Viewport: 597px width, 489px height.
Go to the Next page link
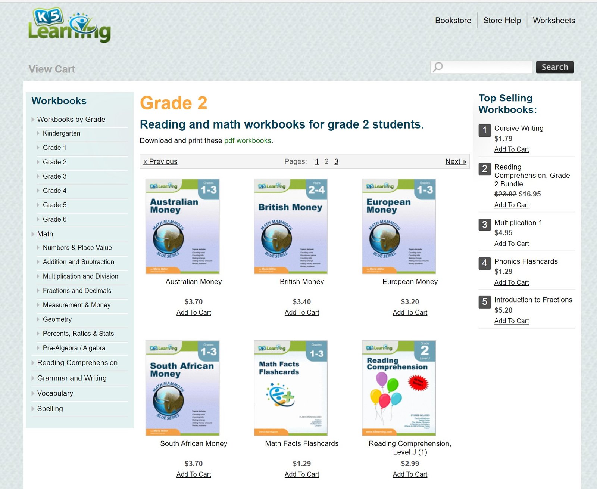[x=456, y=161]
